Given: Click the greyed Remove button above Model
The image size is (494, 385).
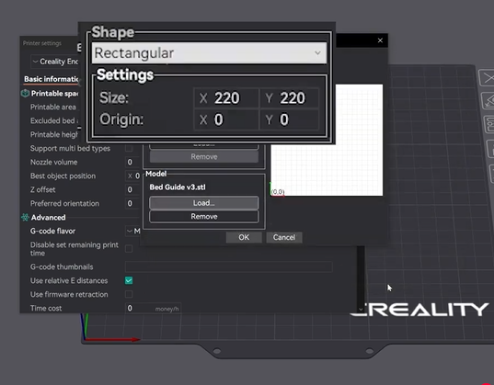Looking at the screenshot, I should click(204, 157).
